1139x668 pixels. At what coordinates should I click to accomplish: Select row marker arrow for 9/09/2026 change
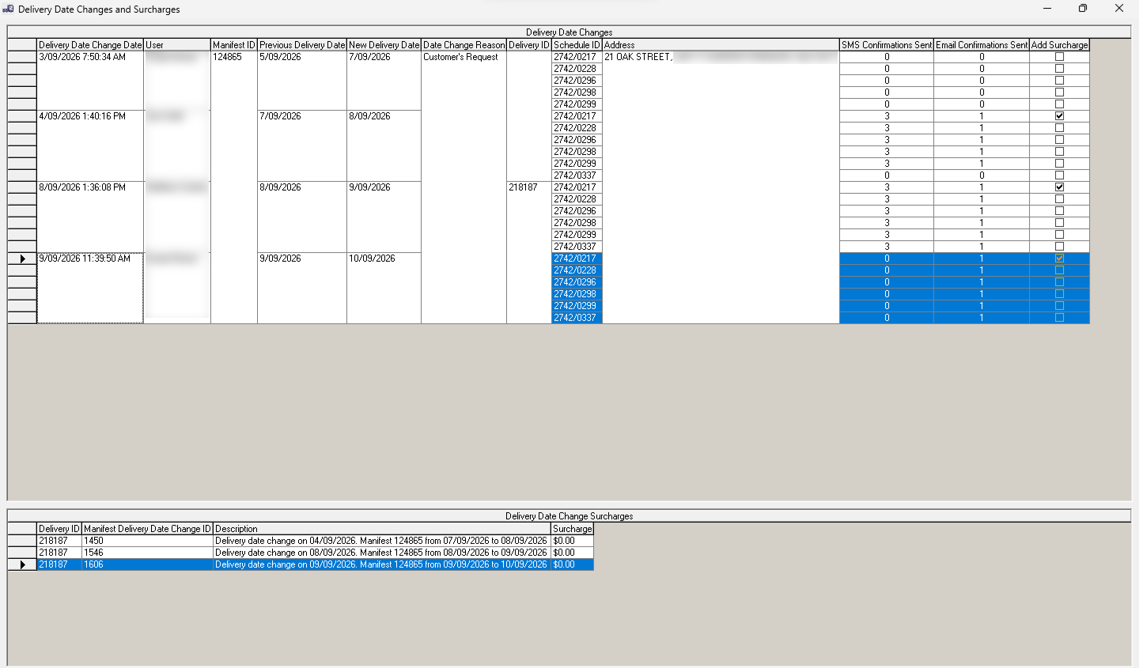[22, 259]
